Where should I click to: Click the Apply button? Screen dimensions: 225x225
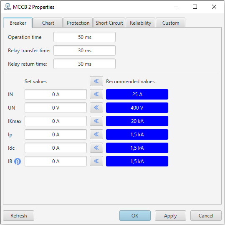tap(170, 216)
